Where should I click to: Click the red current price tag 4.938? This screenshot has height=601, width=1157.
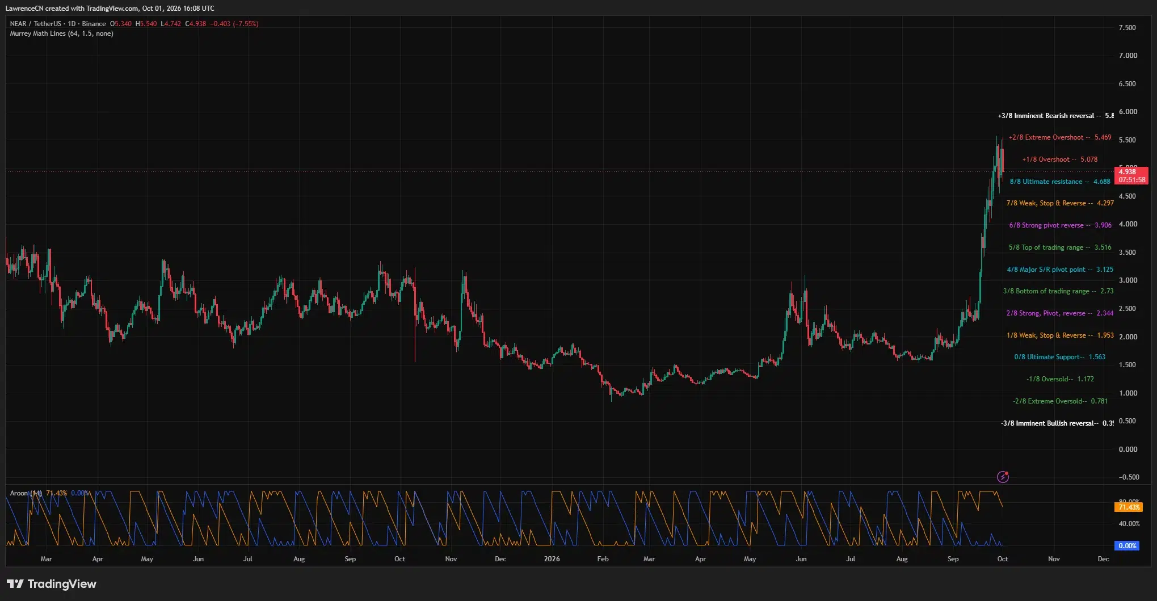pyautogui.click(x=1131, y=175)
